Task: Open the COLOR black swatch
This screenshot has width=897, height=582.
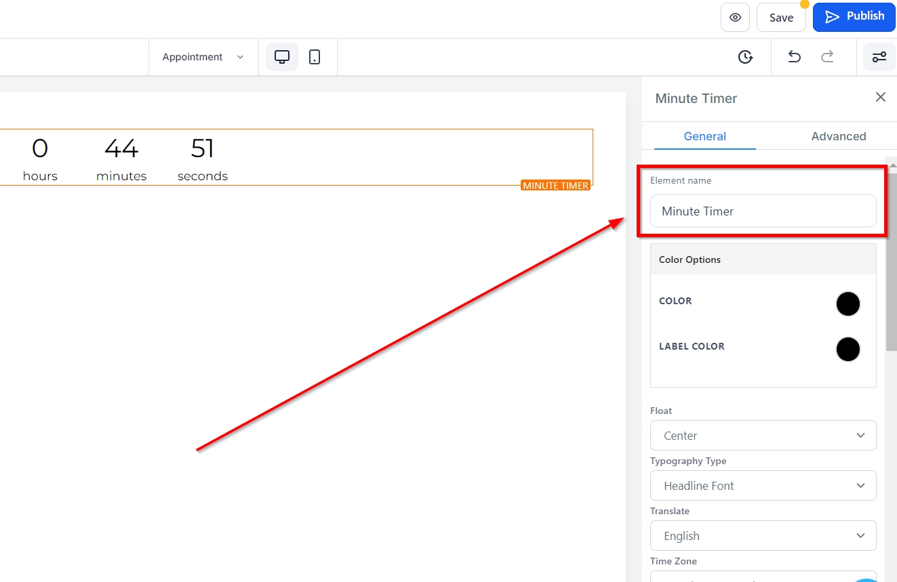Action: 848,304
